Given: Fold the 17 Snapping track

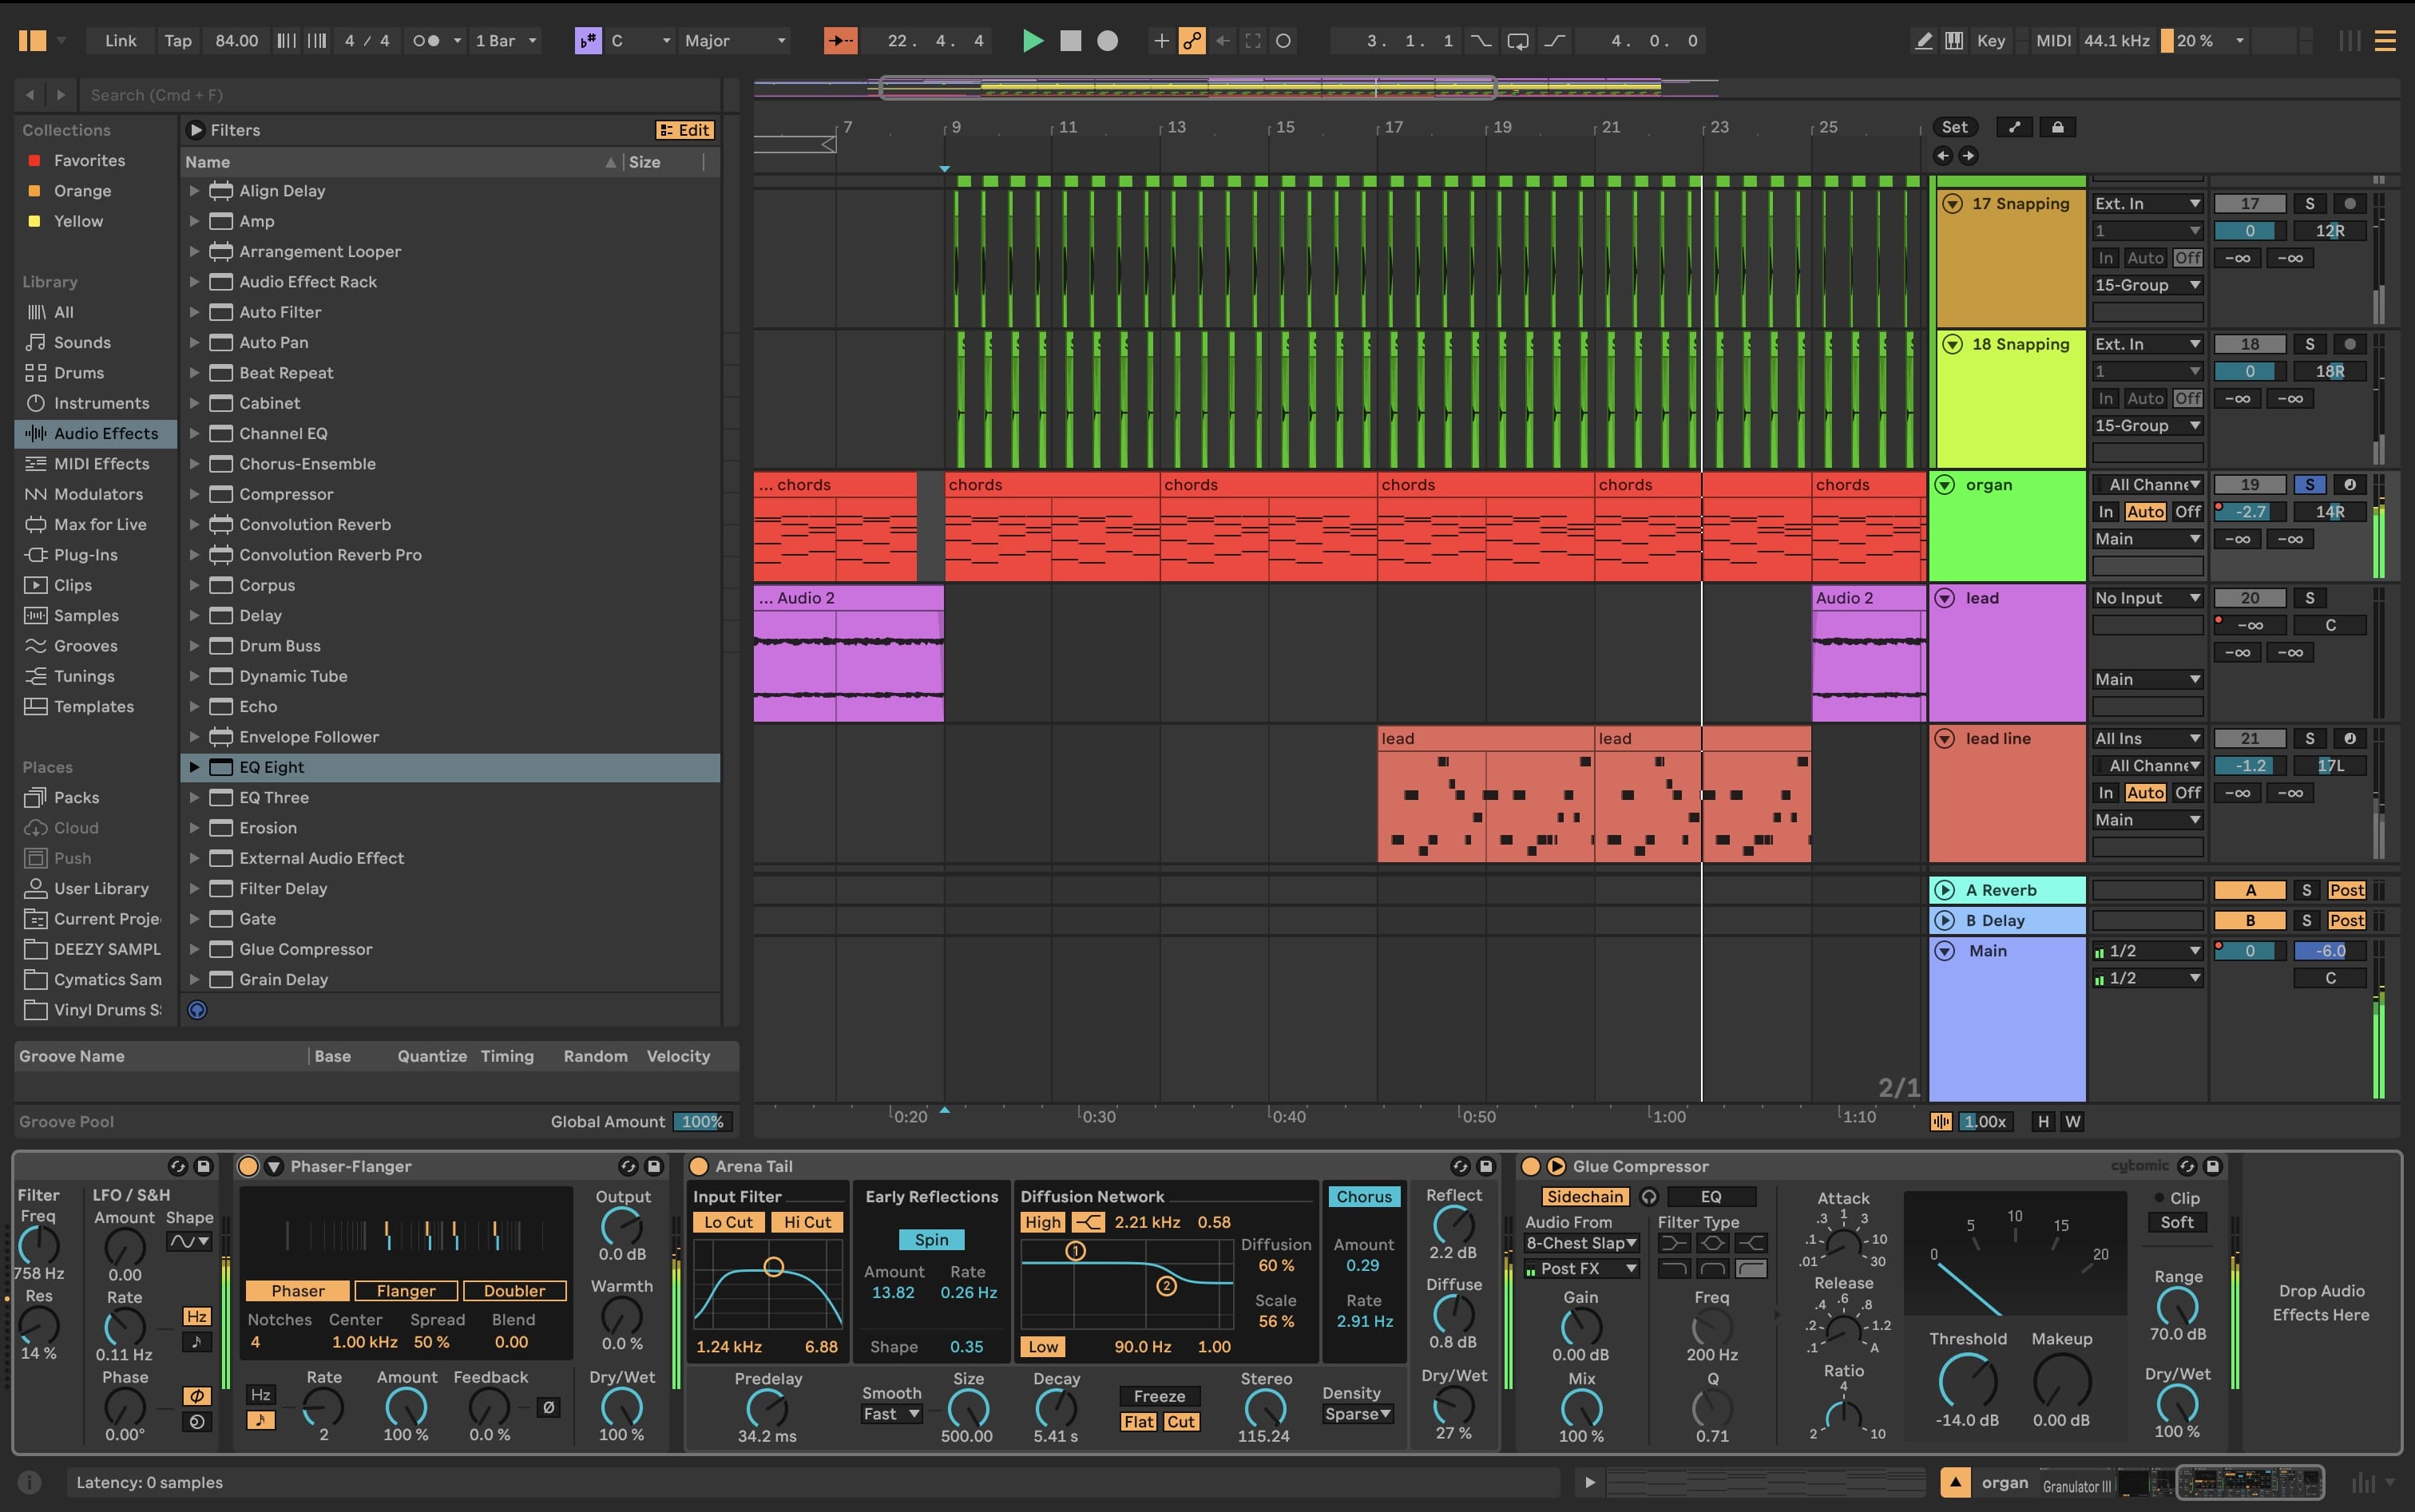Looking at the screenshot, I should 1952,204.
